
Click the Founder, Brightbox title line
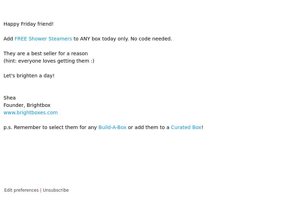pos(27,105)
